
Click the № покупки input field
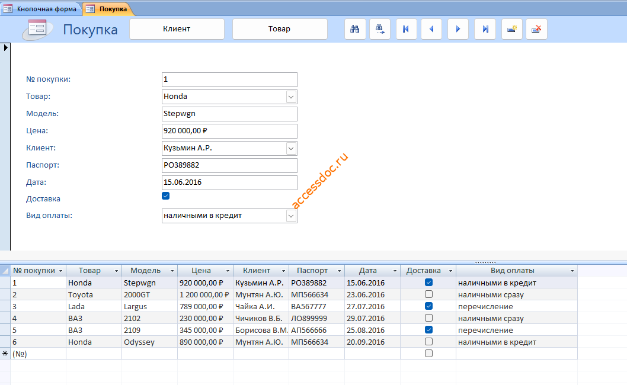(229, 79)
